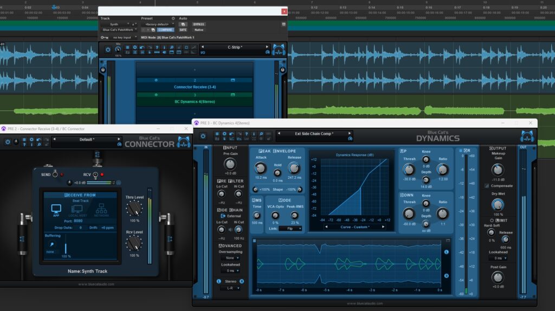Select previous PatchWork preset before C-Strip

(x=203, y=47)
